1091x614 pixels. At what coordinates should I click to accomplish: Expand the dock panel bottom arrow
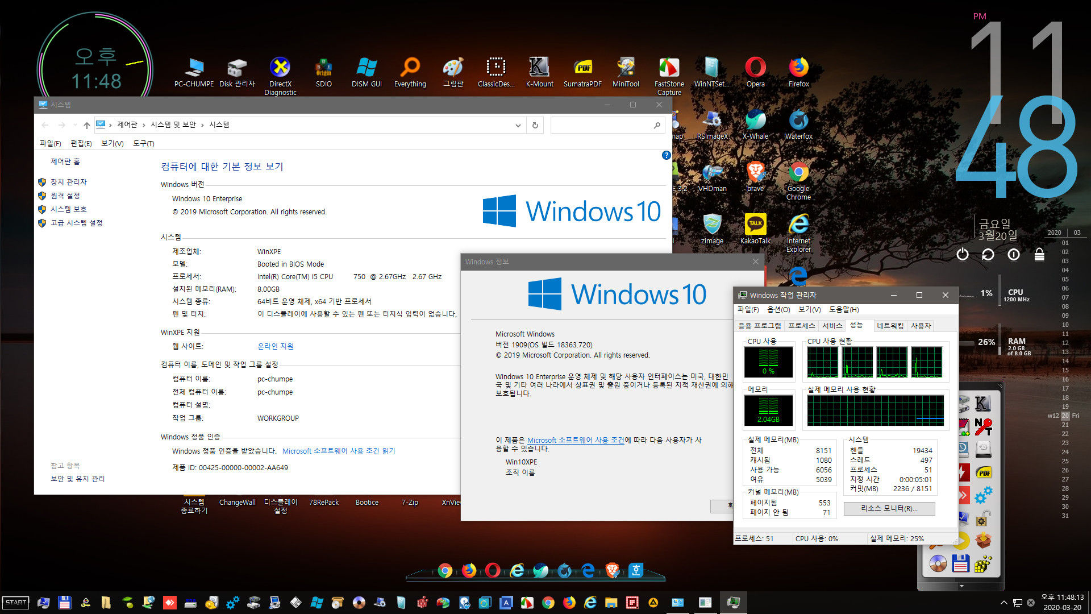(961, 586)
